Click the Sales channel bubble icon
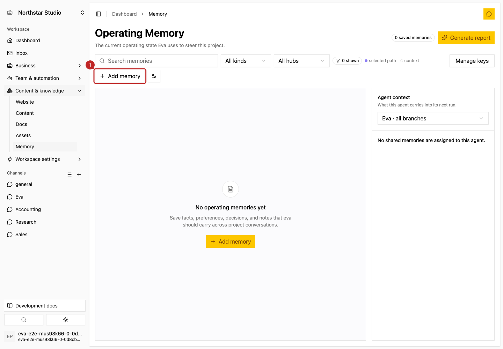The height and width of the screenshot is (349, 503). click(10, 235)
